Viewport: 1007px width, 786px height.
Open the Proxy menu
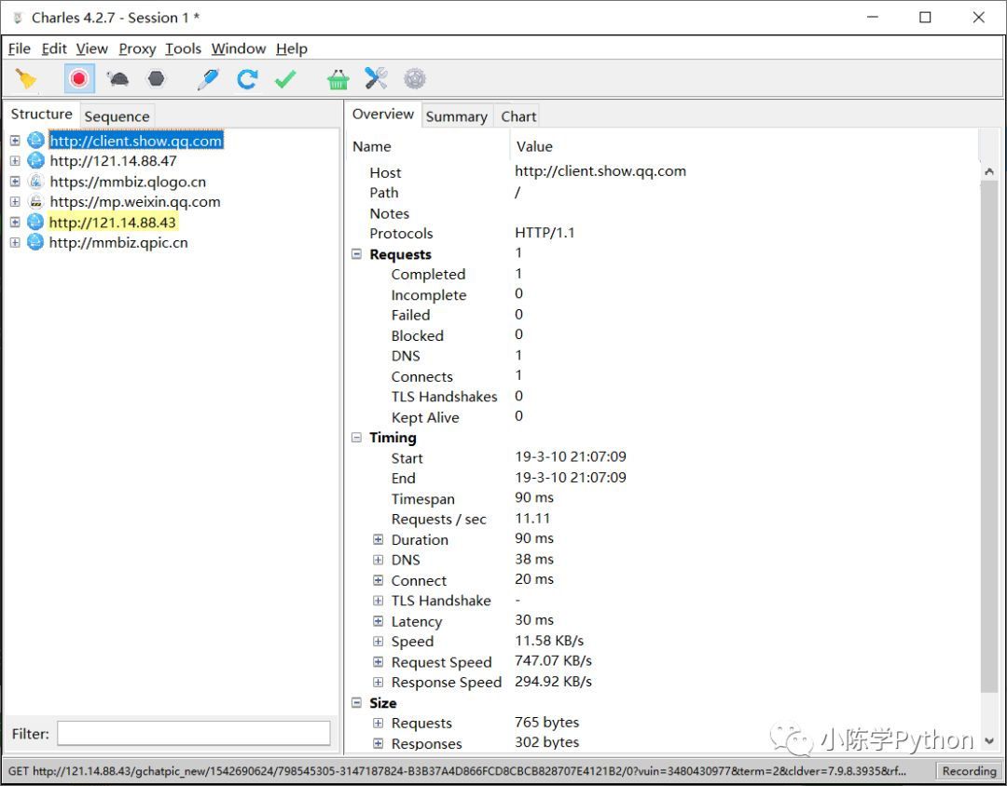(x=137, y=48)
